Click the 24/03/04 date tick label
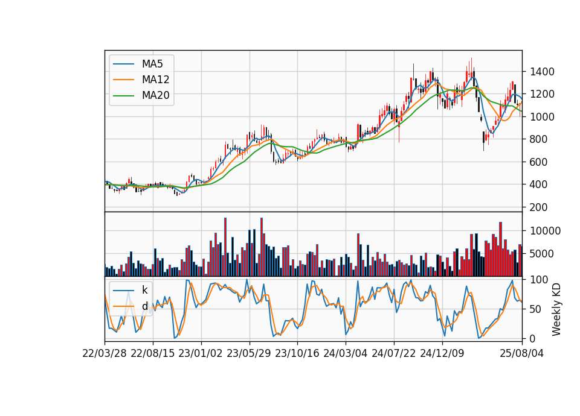The height and width of the screenshot is (416, 580). pos(346,353)
